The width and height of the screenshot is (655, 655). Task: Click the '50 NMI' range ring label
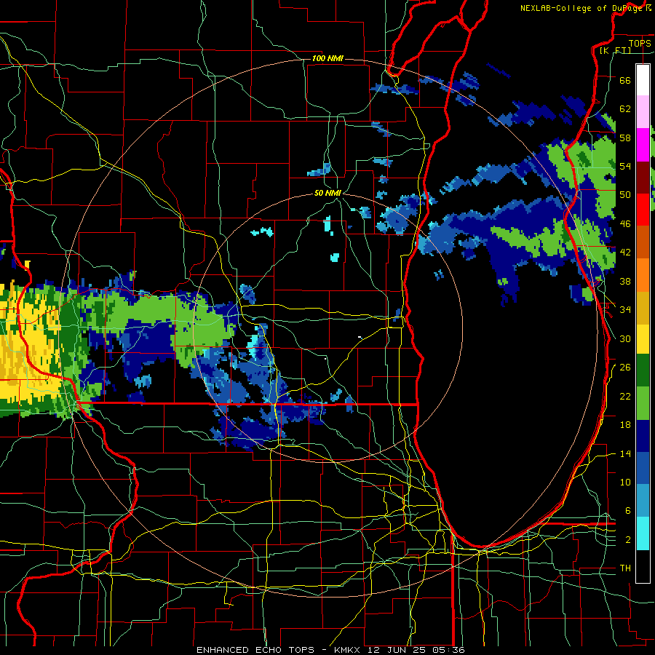[x=327, y=193]
